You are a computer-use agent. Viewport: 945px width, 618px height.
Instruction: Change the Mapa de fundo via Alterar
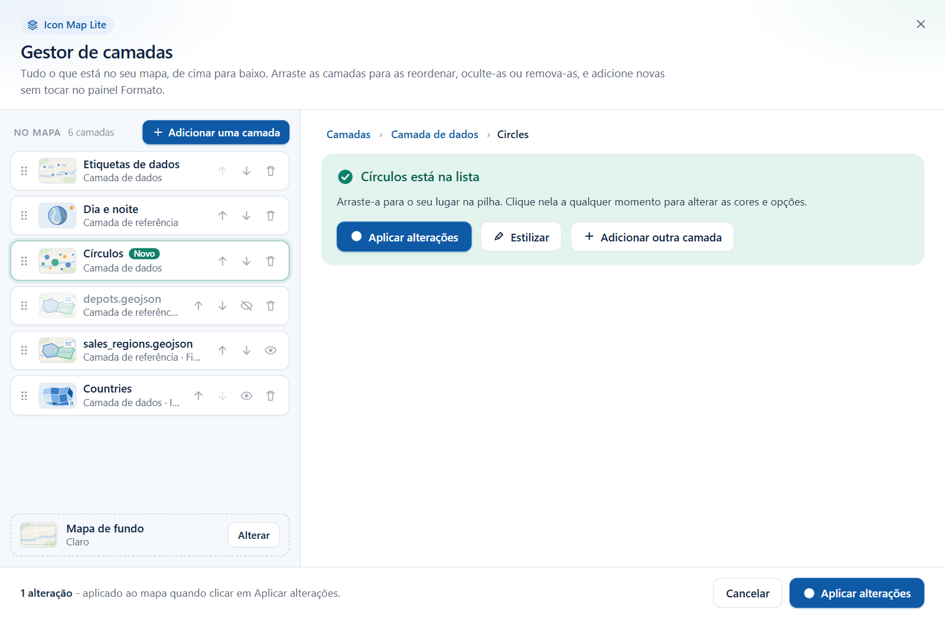254,535
